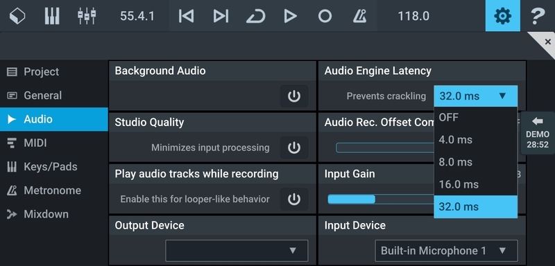The image size is (555, 266).
Task: Click the Input Gain heading
Action: point(350,174)
